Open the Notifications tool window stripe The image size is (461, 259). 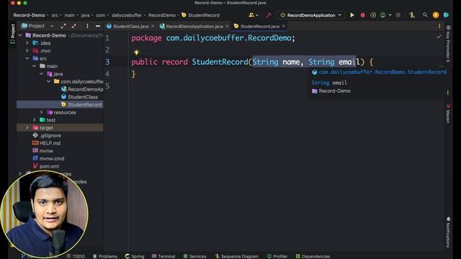tap(448, 232)
